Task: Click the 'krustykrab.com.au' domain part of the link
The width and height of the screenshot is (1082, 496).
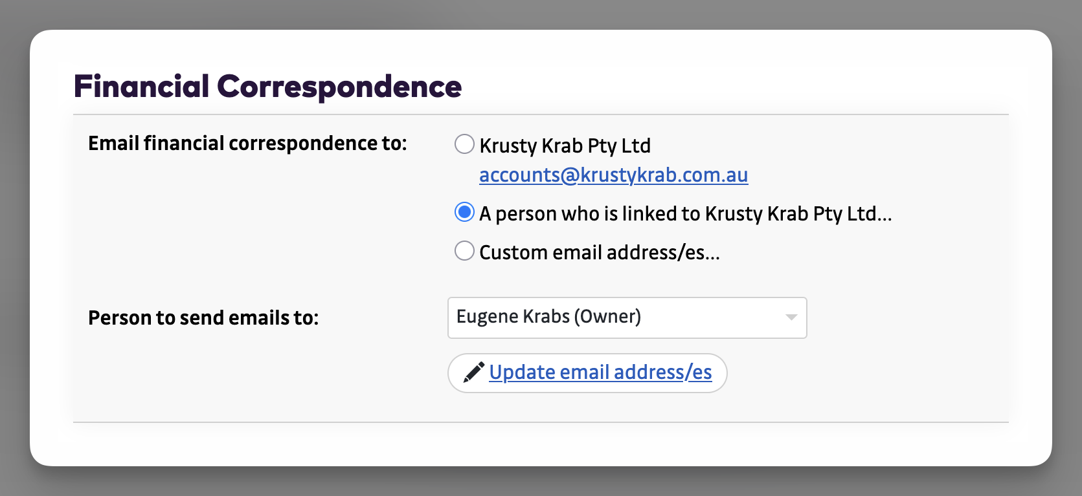Action: [x=664, y=175]
